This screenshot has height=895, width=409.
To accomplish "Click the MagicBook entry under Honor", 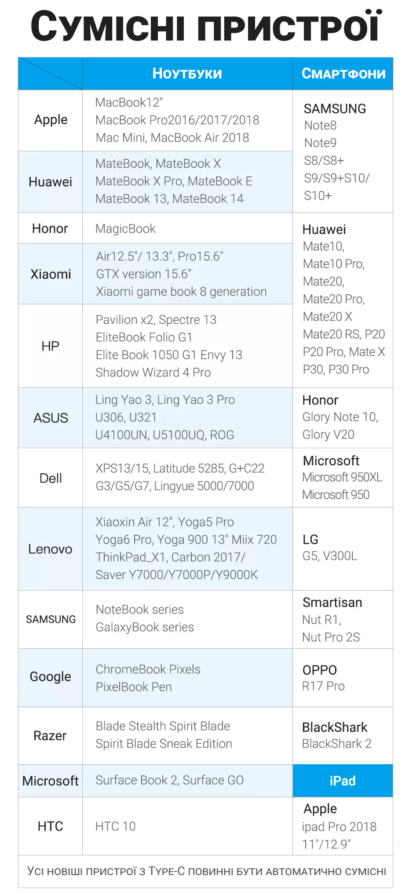I will [126, 229].
